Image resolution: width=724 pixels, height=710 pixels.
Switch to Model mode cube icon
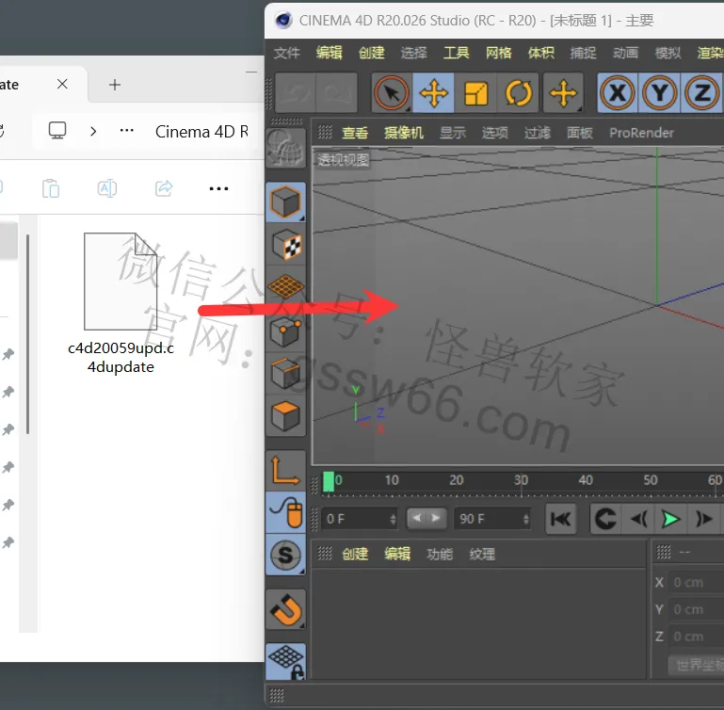click(x=285, y=202)
